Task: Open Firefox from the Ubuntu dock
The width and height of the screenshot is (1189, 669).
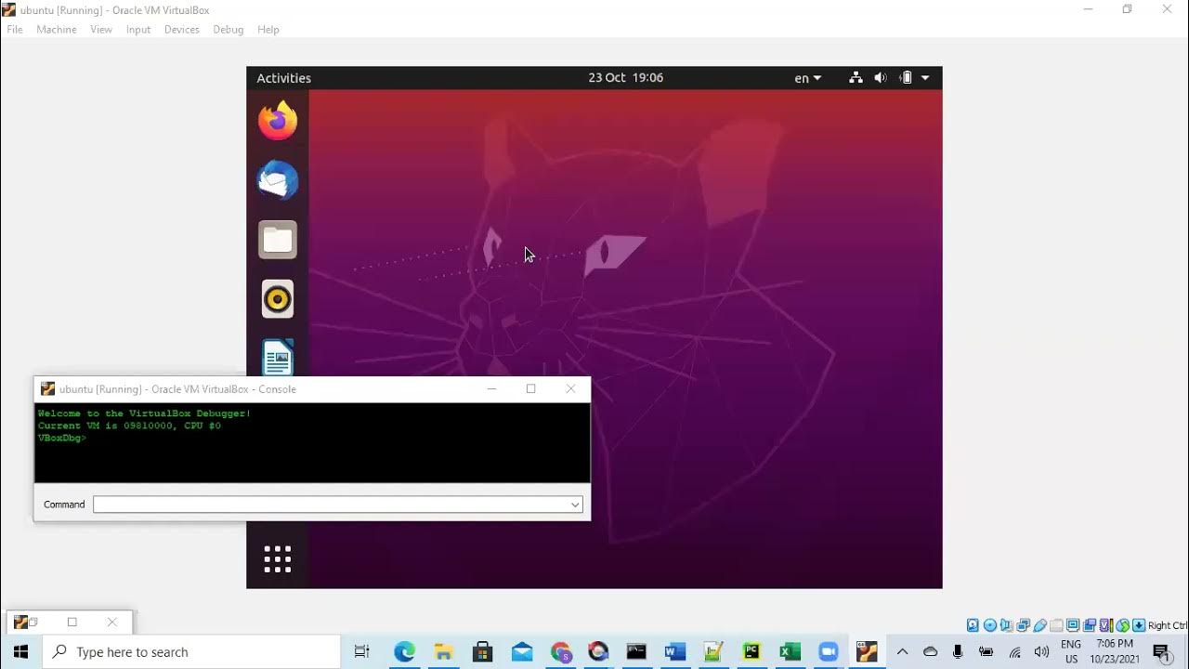Action: coord(278,121)
